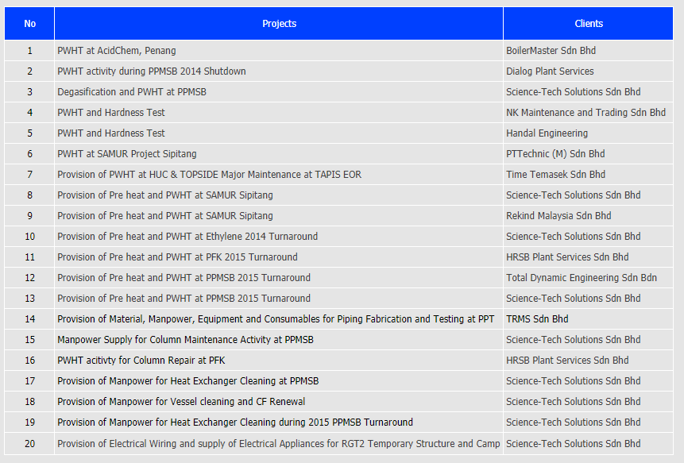Select the 'PTTechnic (M) Sdn Bhd' client
684x463 pixels.
[555, 154]
